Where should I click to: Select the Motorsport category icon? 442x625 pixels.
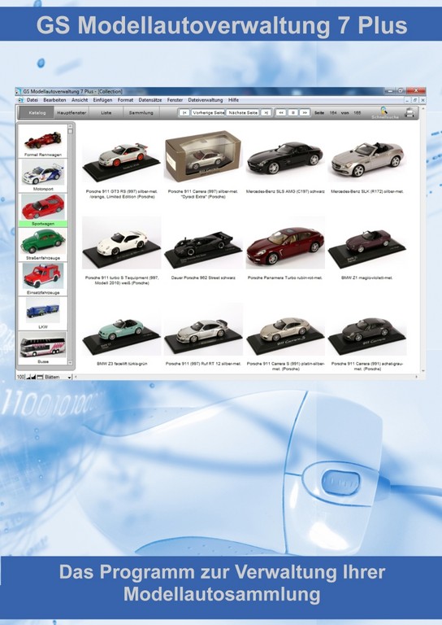[x=42, y=176]
